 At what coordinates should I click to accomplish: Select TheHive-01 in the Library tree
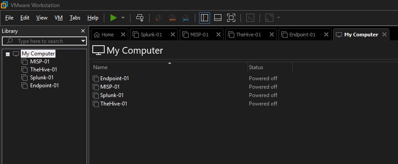click(x=43, y=70)
